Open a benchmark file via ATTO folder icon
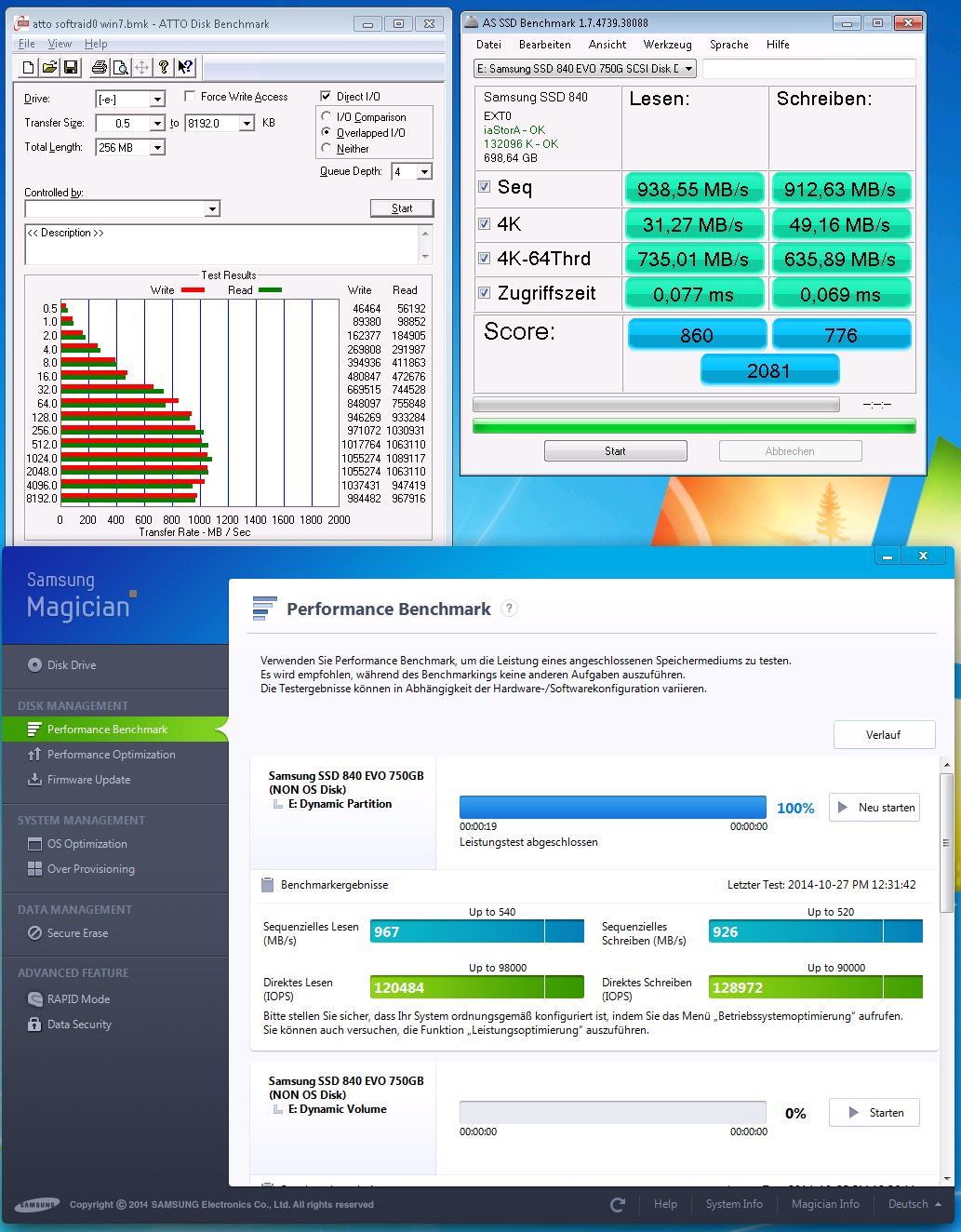 pos(49,67)
